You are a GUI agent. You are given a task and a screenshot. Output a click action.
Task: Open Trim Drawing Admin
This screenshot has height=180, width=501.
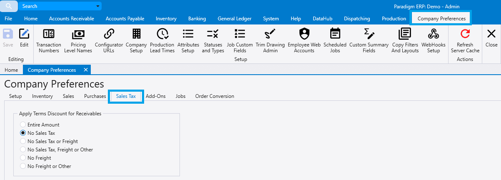point(270,41)
